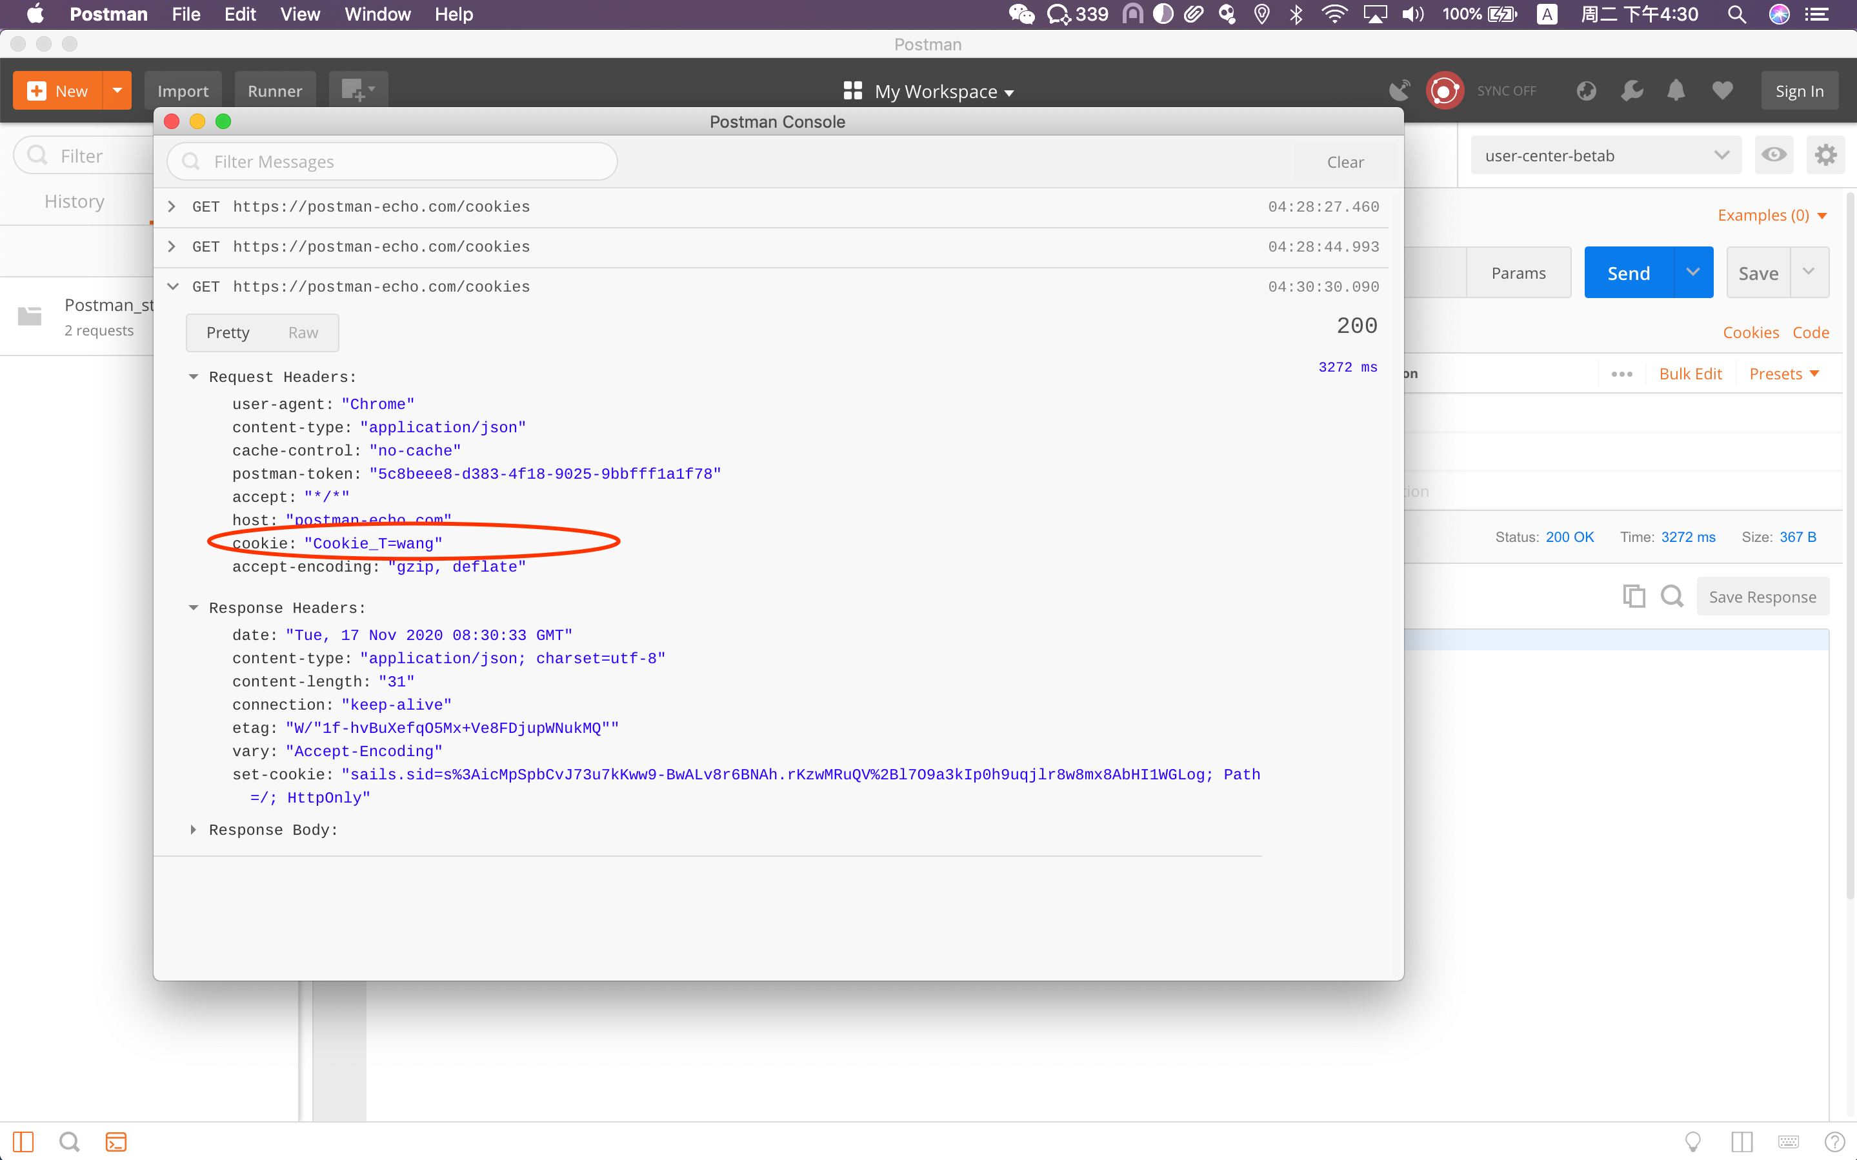Clear the Postman Console messages

point(1345,162)
